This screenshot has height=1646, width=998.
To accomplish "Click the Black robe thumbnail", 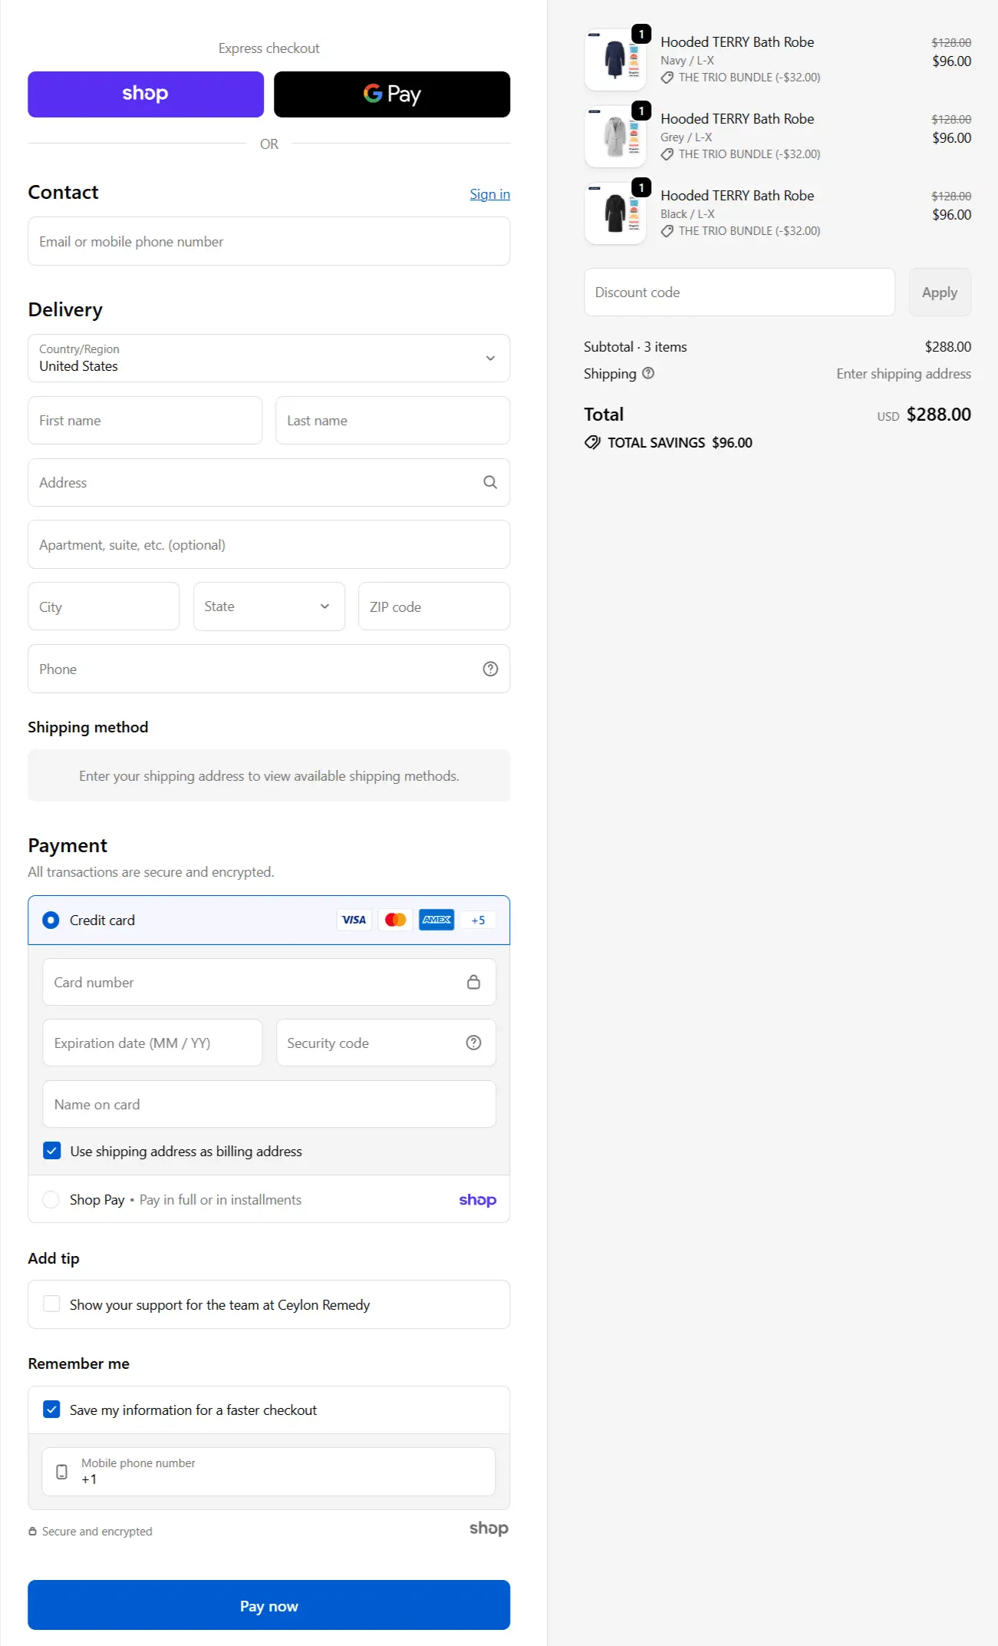I will click(615, 213).
